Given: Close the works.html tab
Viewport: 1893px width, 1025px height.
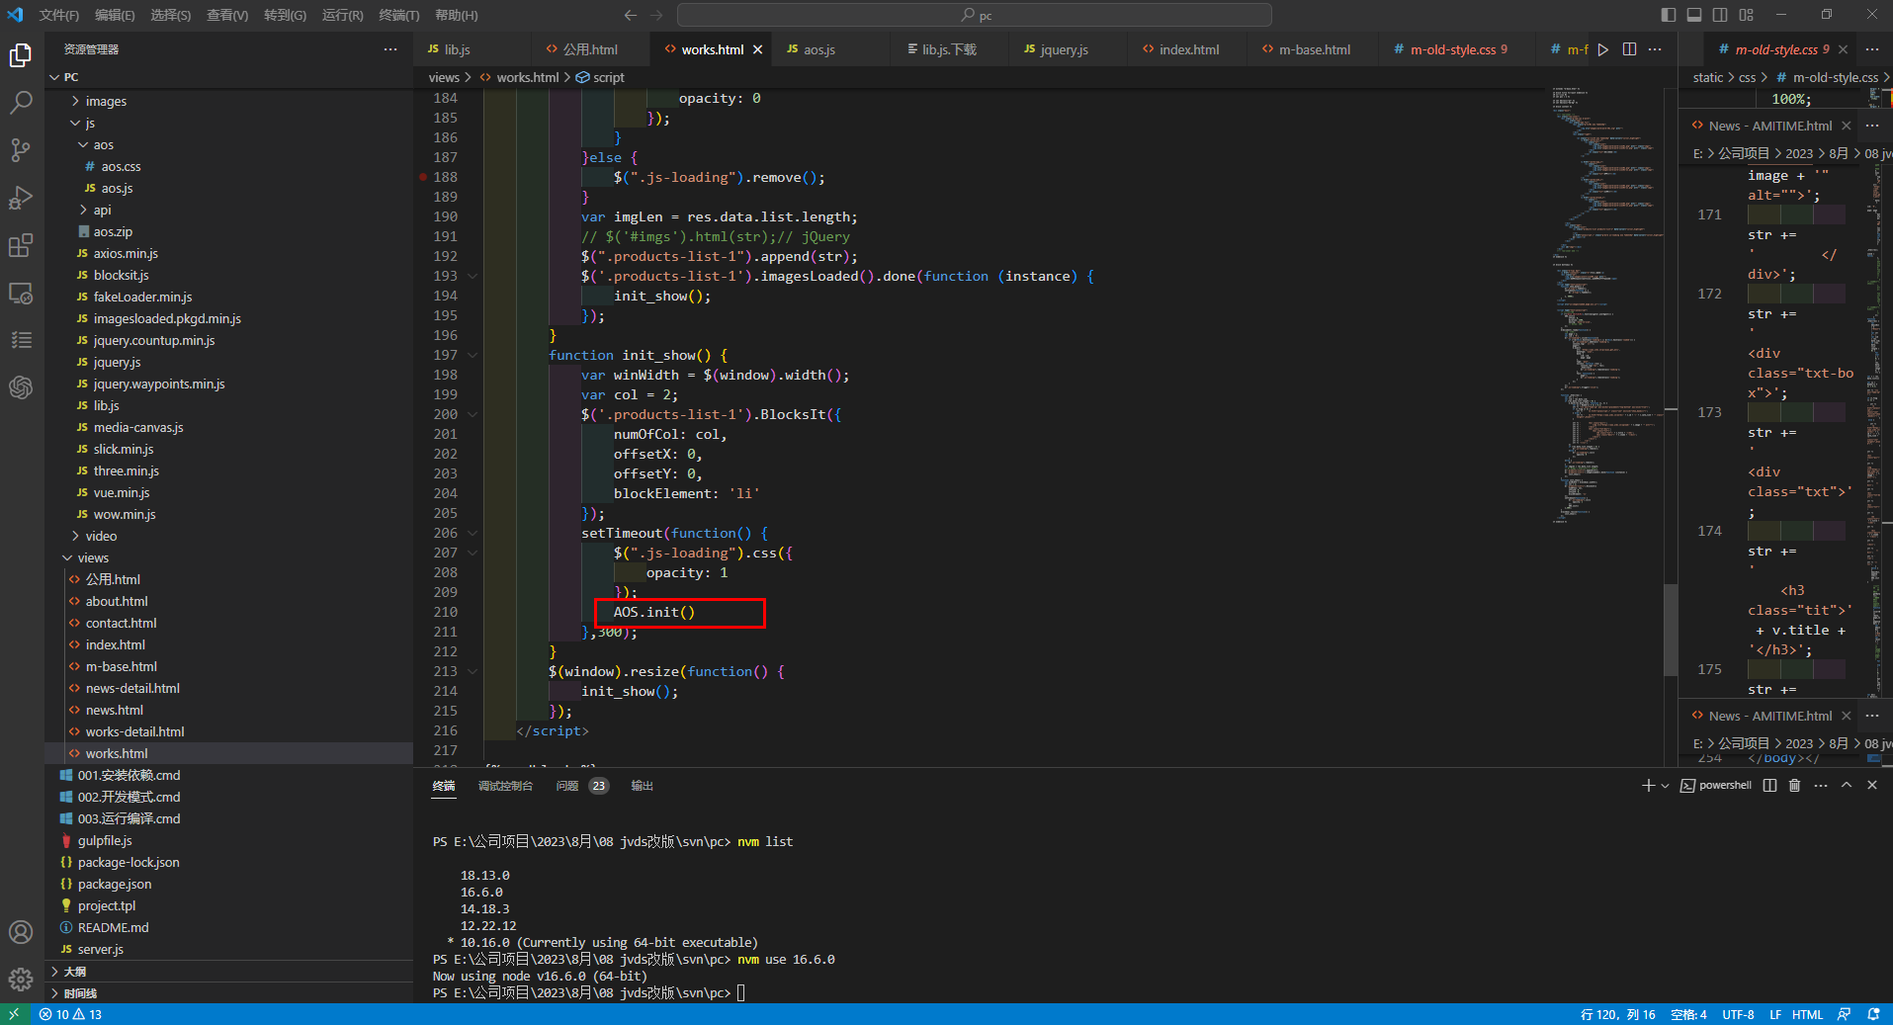Looking at the screenshot, I should [x=758, y=49].
